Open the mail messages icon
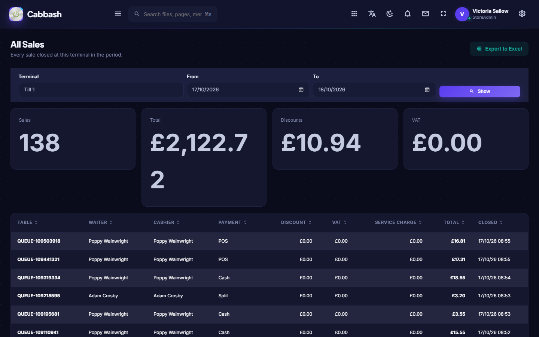539x337 pixels. [x=426, y=14]
